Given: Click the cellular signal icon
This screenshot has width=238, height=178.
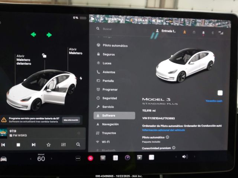Looking at the screenshot, I should [221, 33].
